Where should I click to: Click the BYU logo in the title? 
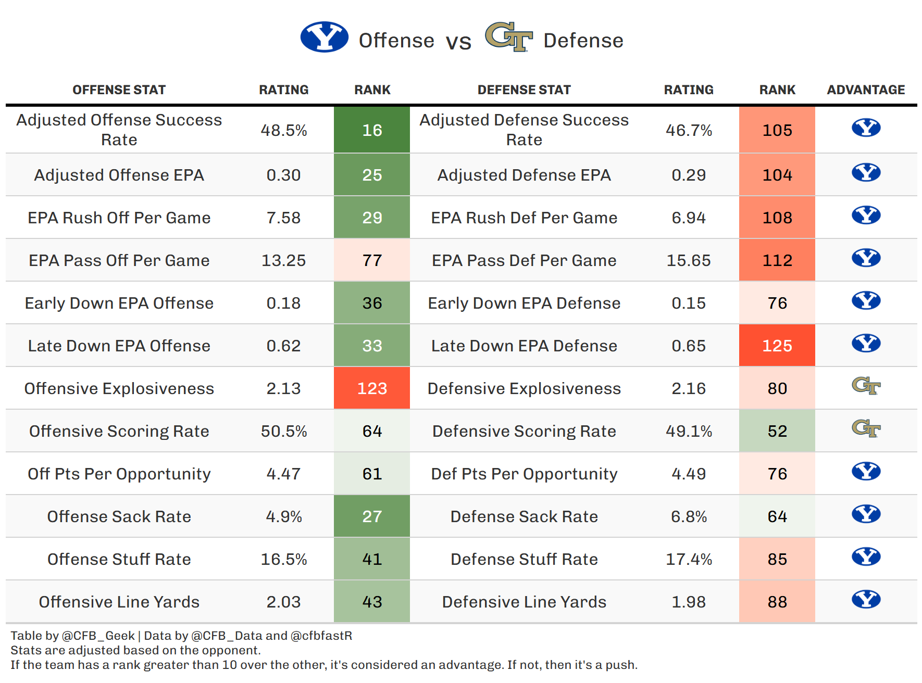[324, 37]
